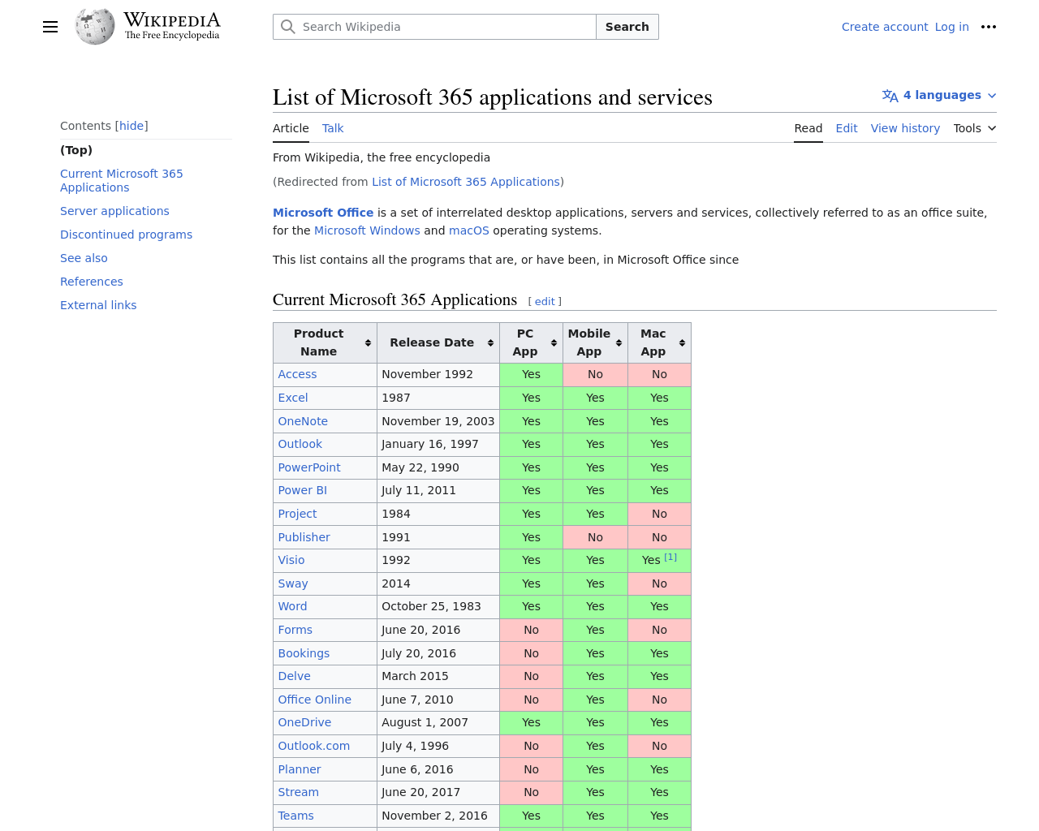The width and height of the screenshot is (1039, 831).
Task: Click the 'August 1, 2007' date cell
Action: [x=438, y=722]
